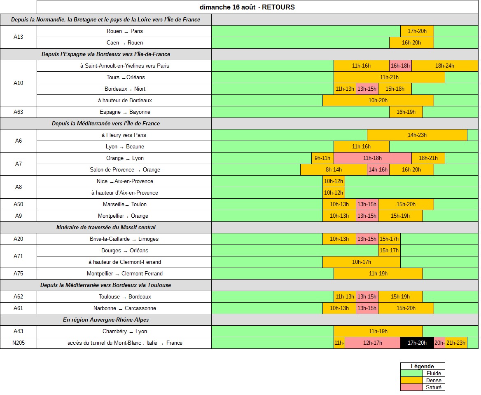Screen dimensions: 481x395
Task: Click the 16h-20h block for Caen → Rouen
Action: point(411,42)
